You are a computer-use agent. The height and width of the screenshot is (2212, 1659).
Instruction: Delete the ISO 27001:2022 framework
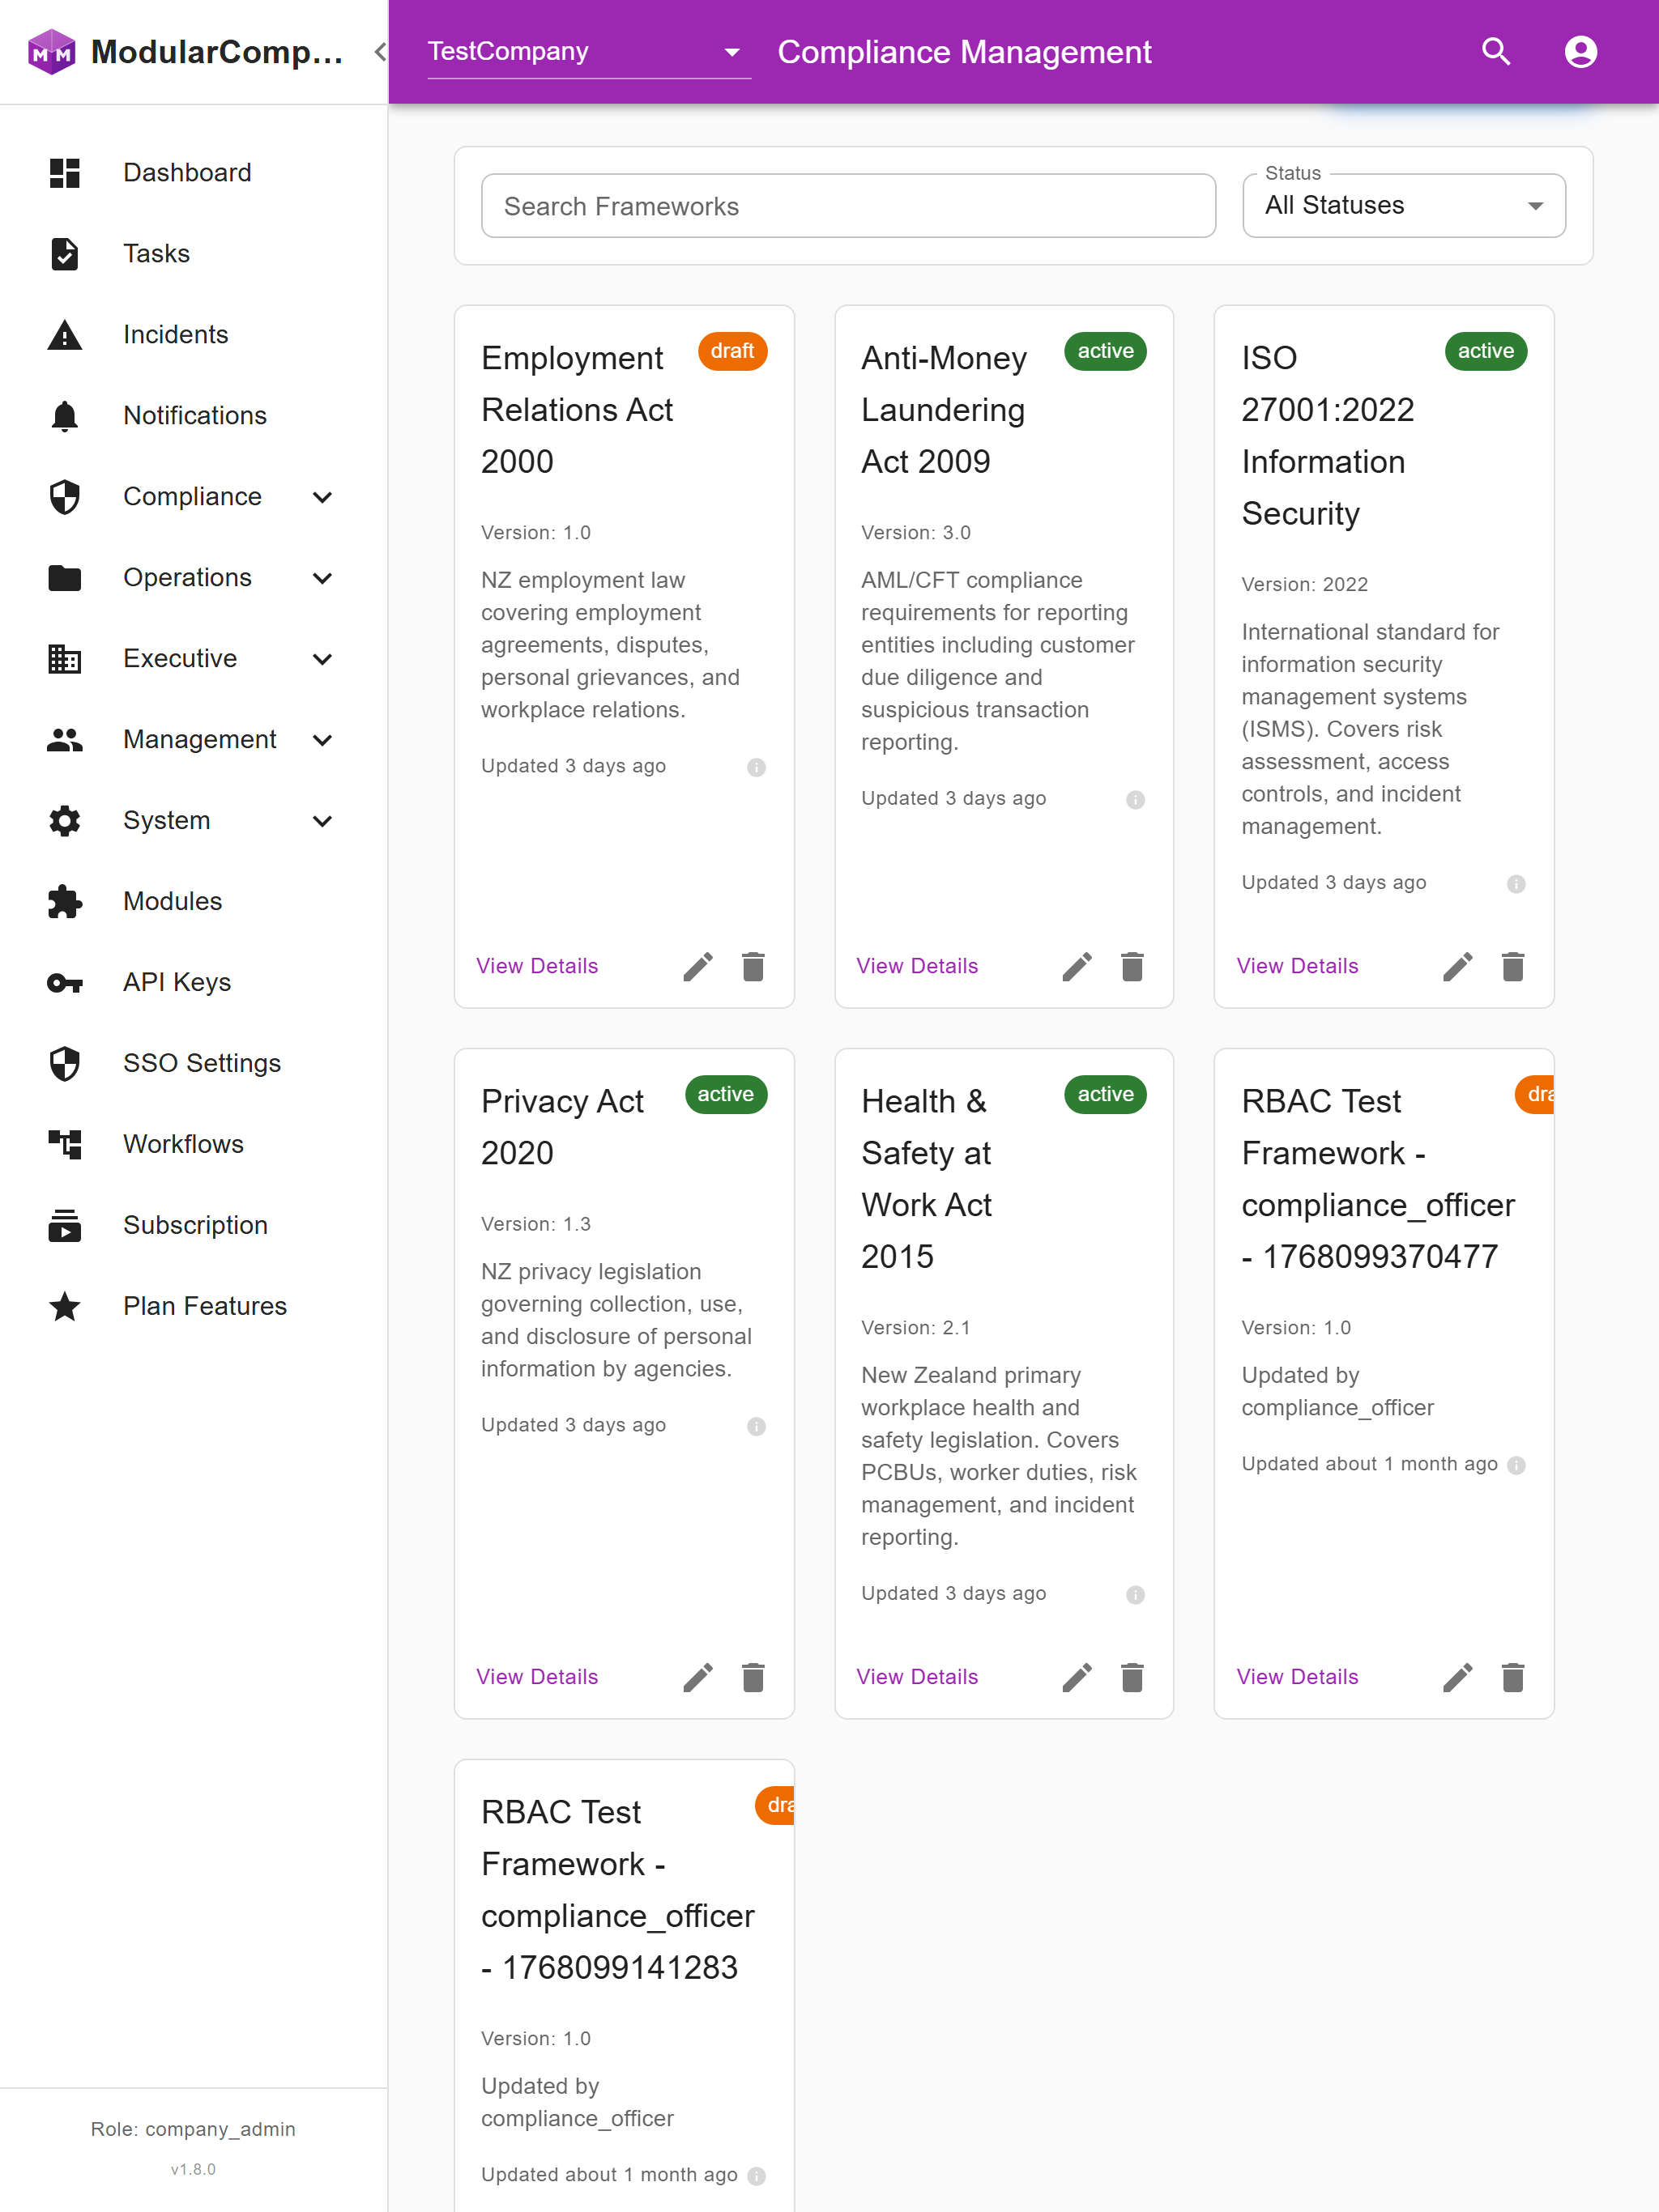click(x=1513, y=966)
